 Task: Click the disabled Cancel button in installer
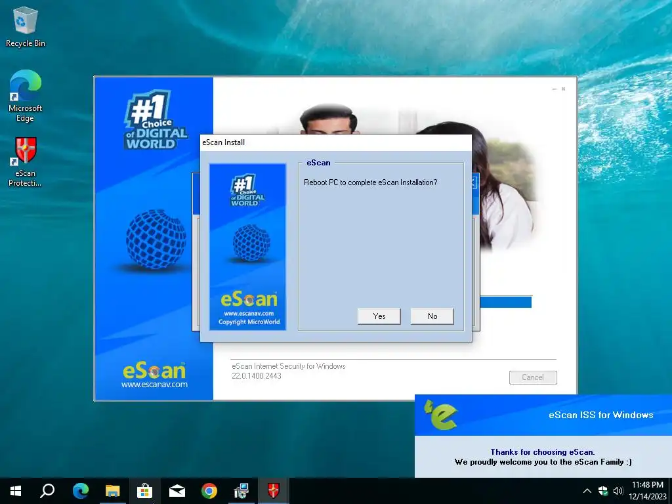(533, 377)
